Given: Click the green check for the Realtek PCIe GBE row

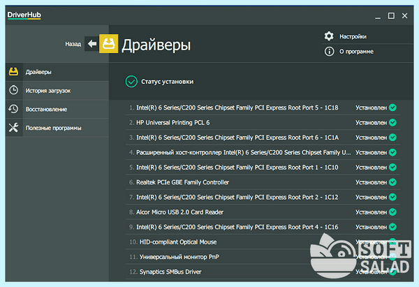Looking at the screenshot, I should coord(392,182).
